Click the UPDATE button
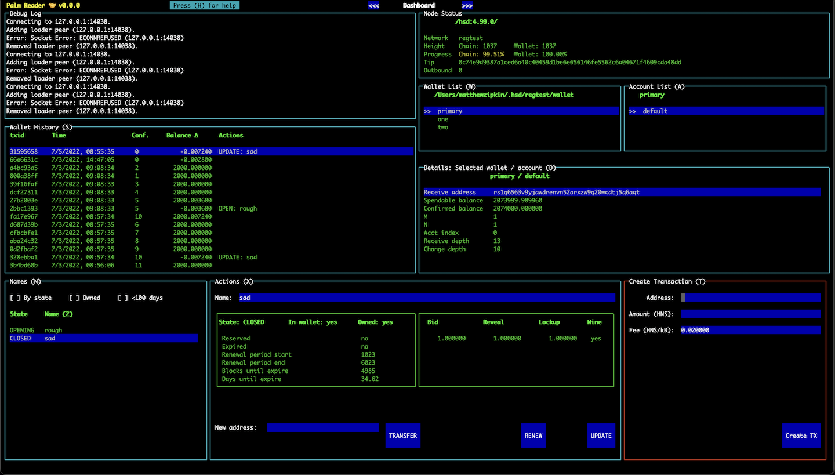Image resolution: width=835 pixels, height=475 pixels. [x=601, y=436]
